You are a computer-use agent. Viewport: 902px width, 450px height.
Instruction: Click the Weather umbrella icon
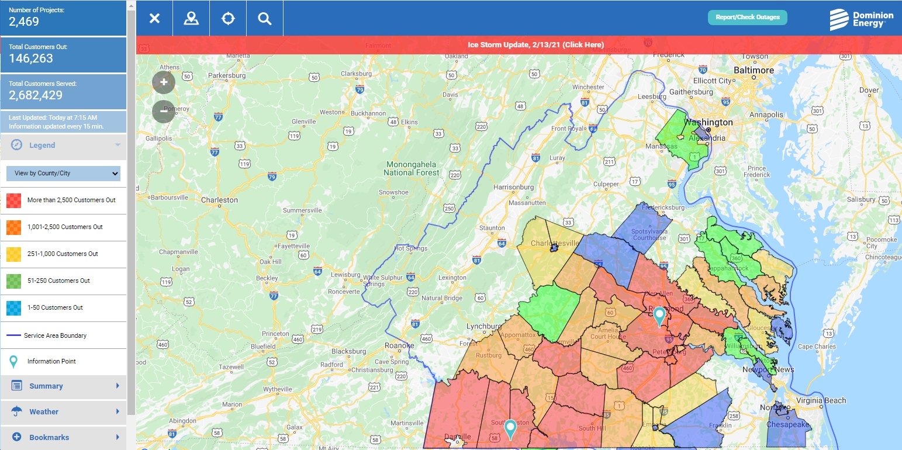(16, 411)
